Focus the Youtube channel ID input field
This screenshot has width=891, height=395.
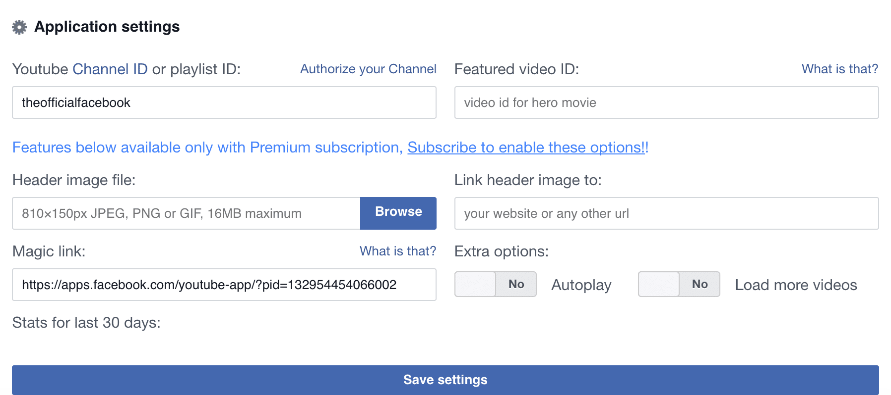click(x=224, y=102)
